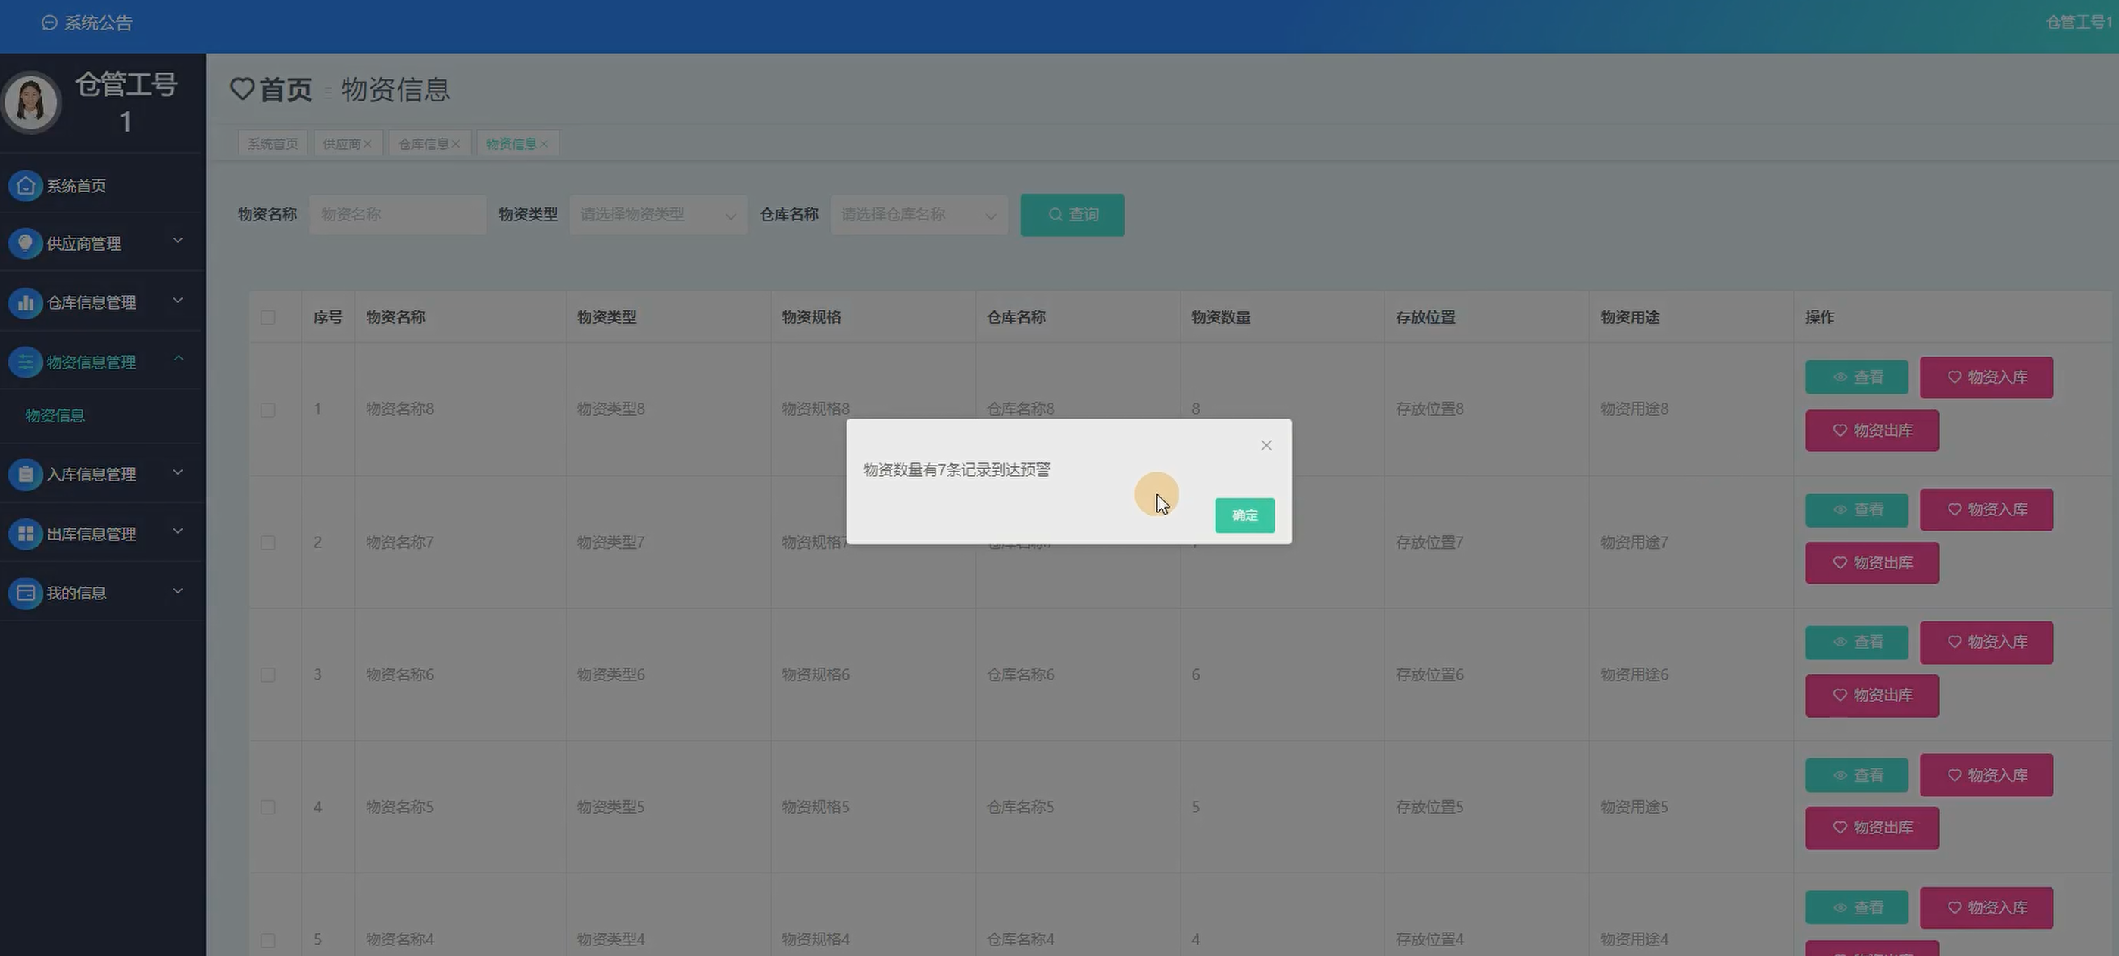Viewport: 2119px width, 956px height.
Task: Click 物资入库 for 物资名称4
Action: (x=1986, y=908)
